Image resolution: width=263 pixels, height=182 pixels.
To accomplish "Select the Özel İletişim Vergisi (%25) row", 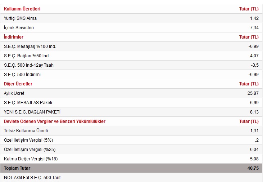I will (30, 149).
